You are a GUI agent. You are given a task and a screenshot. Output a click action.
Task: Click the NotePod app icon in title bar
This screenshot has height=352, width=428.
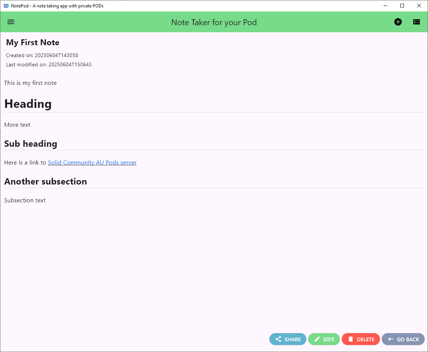[x=6, y=6]
